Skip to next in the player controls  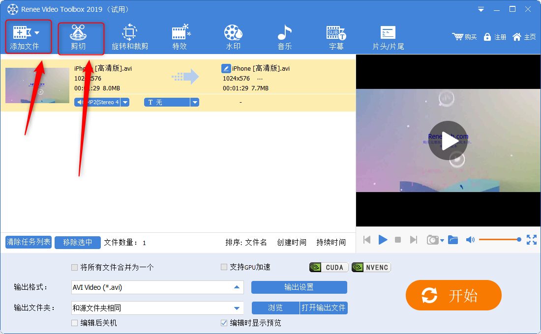point(413,240)
